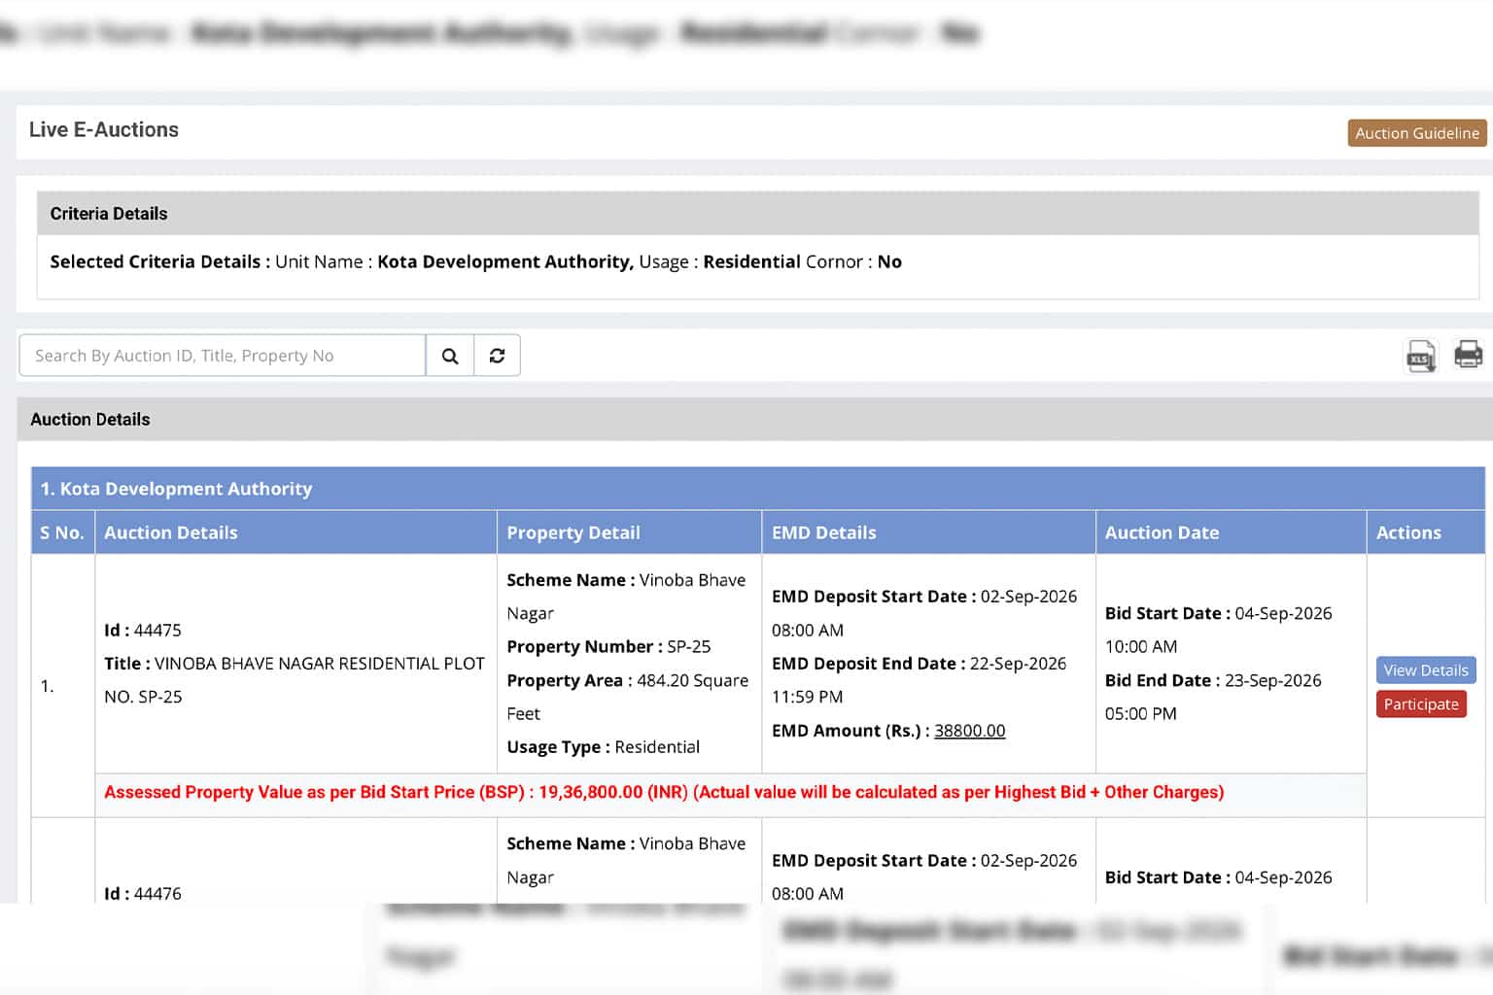
Task: Click the refresh icon next to search
Action: tap(498, 356)
